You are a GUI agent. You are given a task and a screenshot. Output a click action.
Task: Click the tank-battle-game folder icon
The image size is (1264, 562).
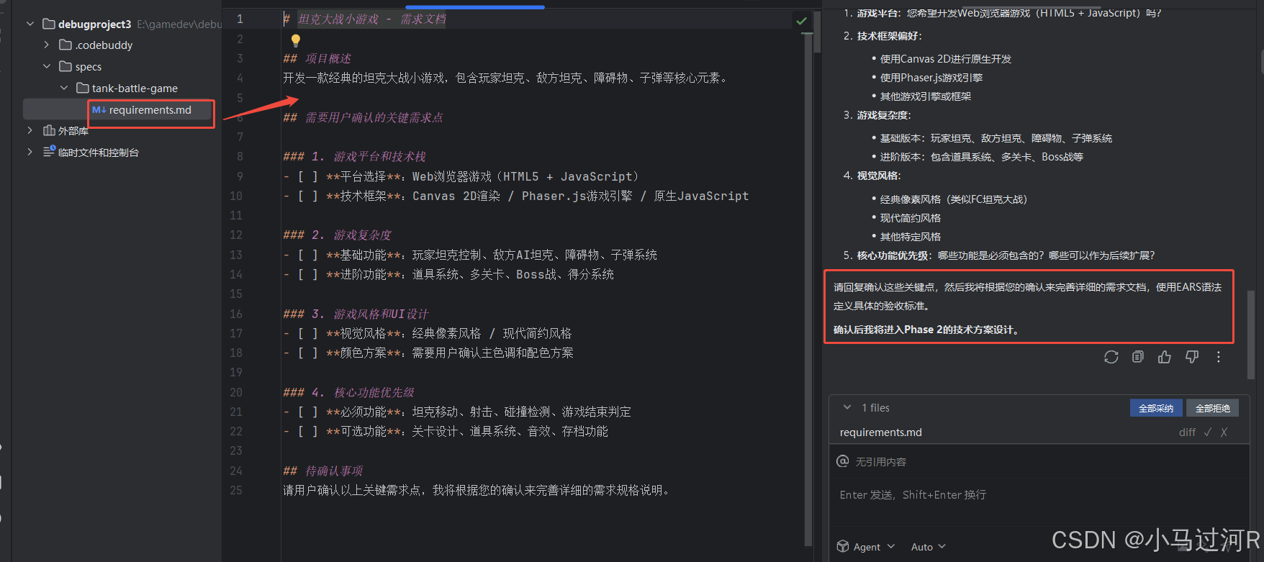click(x=83, y=88)
